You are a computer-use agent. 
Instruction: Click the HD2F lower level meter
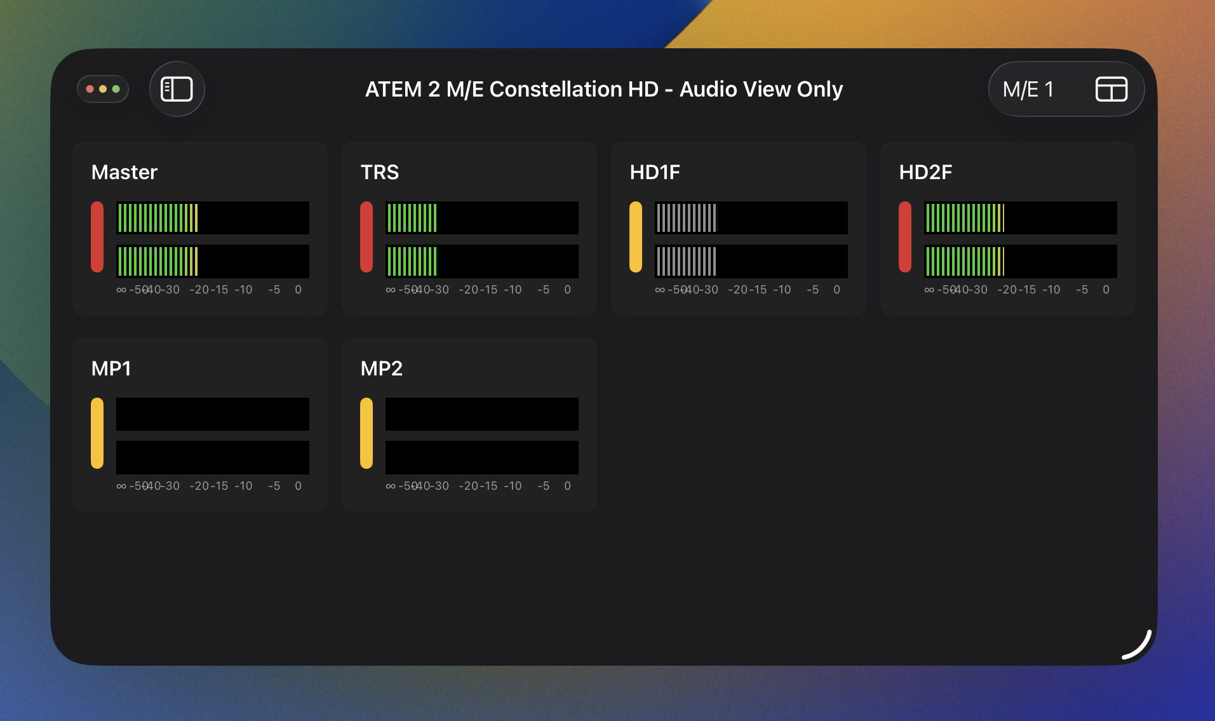coord(1020,261)
